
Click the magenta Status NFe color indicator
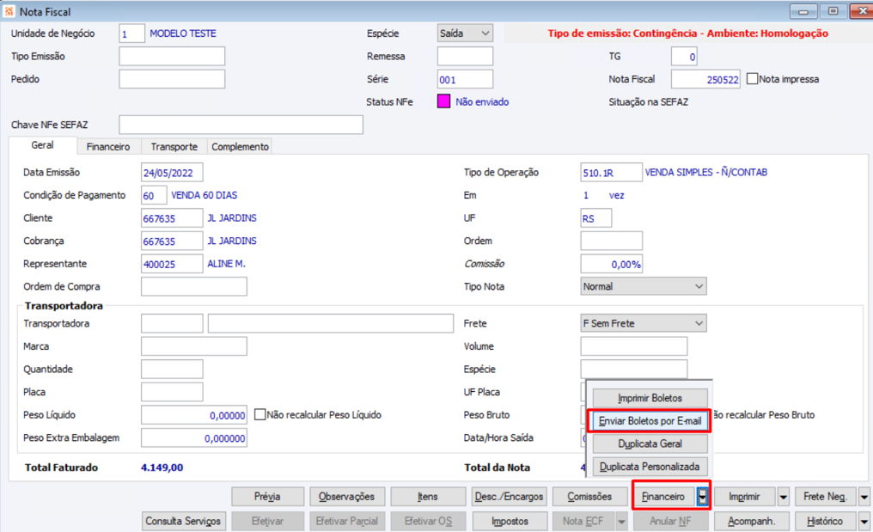(443, 101)
